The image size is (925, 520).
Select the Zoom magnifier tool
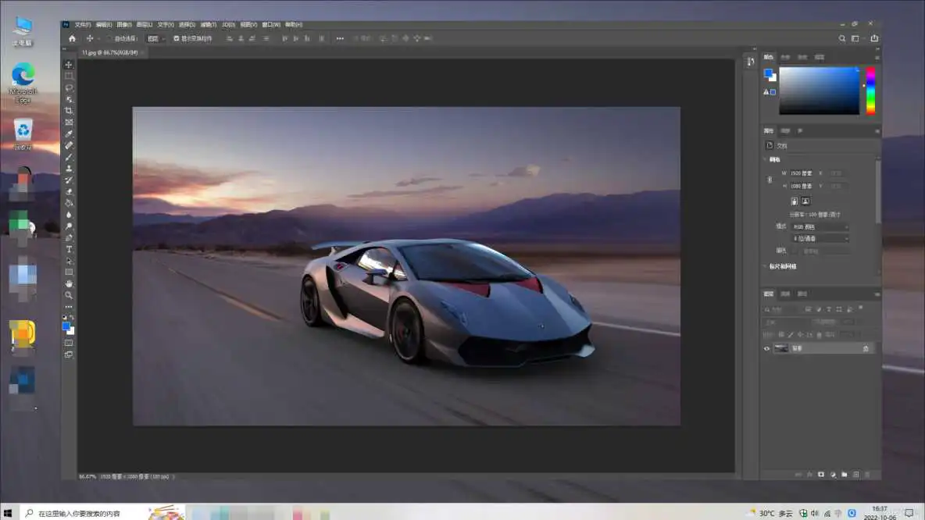pyautogui.click(x=69, y=295)
